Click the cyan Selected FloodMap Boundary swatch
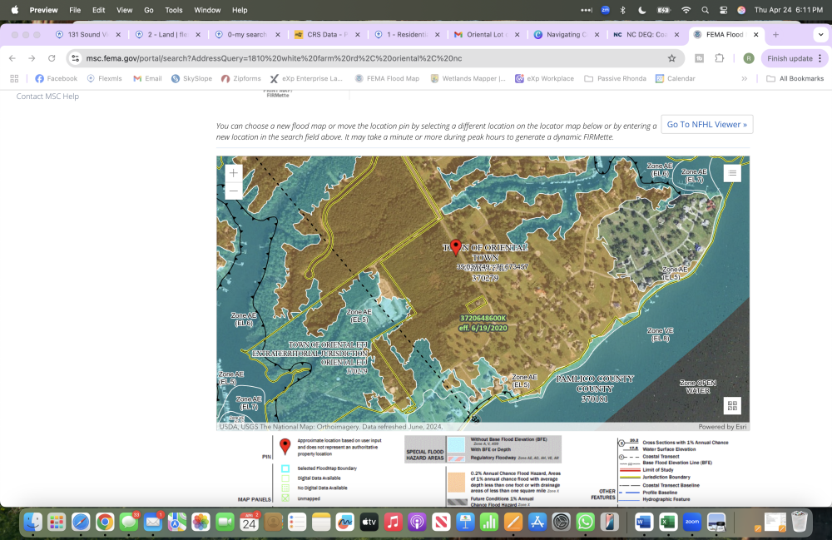Screen dimensions: 832x540 click(285, 468)
